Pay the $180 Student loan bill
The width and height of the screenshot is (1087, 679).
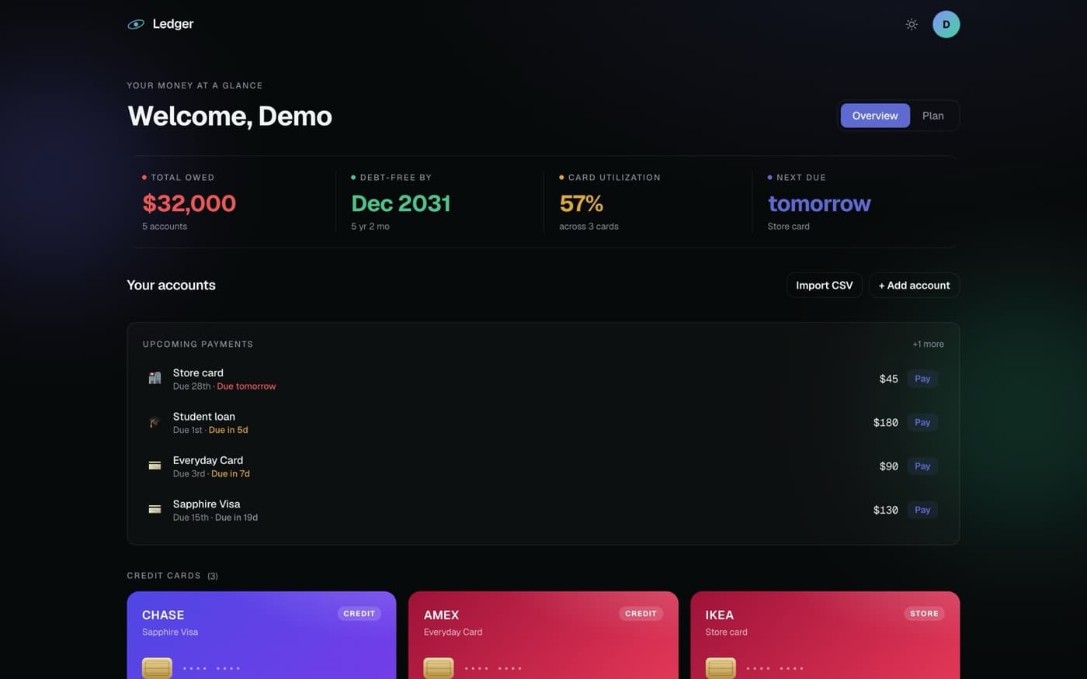[x=922, y=422]
